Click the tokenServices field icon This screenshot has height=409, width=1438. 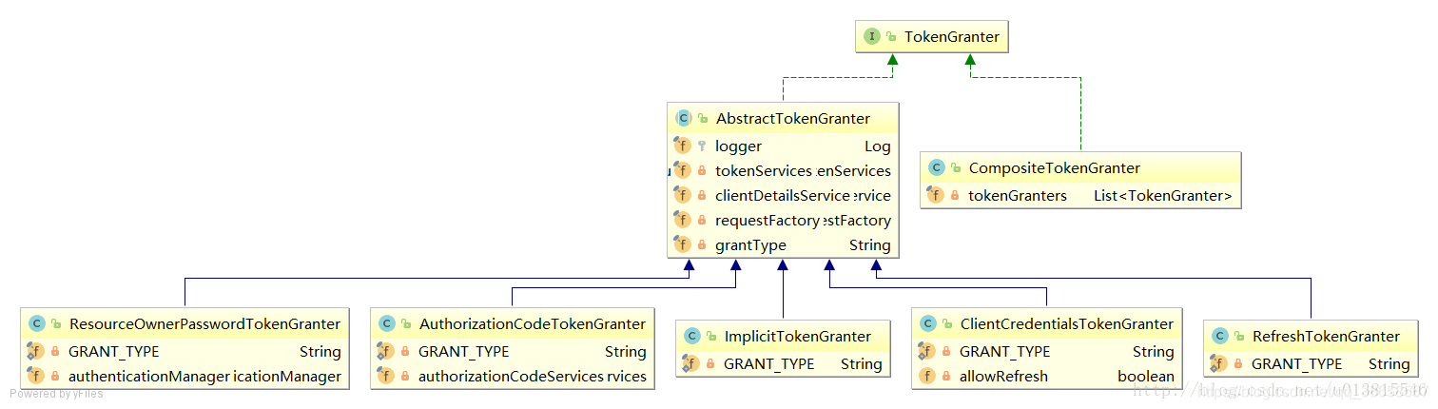click(682, 170)
